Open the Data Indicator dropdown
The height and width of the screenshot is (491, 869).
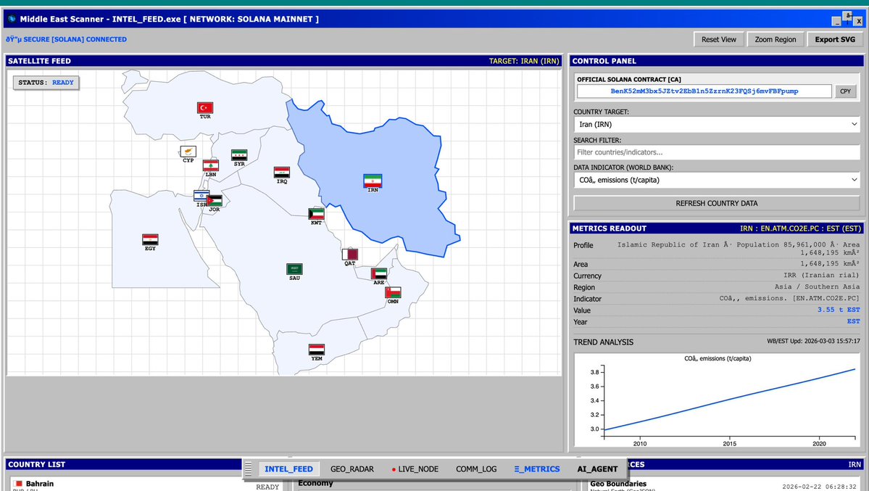tap(717, 180)
